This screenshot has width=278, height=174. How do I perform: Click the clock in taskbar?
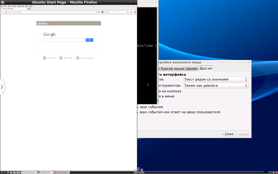pos(270,172)
